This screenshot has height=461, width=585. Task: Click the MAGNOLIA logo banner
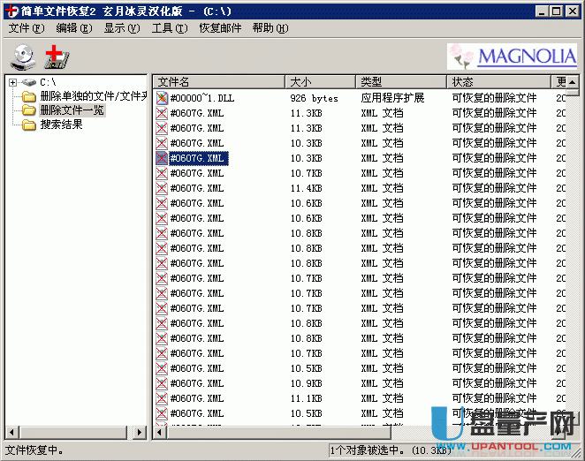[x=512, y=57]
